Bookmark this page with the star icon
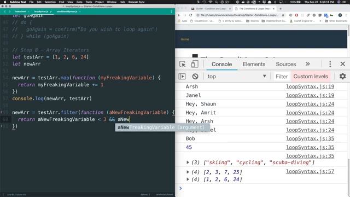This screenshot has height=197, width=350. pyautogui.click(x=283, y=15)
